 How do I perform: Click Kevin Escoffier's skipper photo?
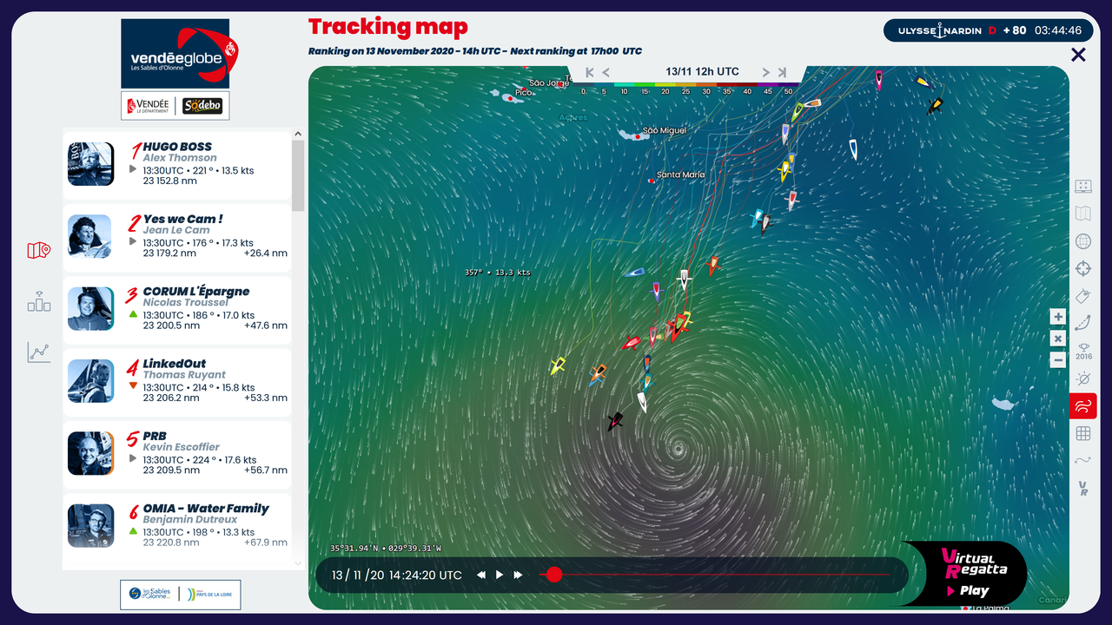click(x=91, y=453)
